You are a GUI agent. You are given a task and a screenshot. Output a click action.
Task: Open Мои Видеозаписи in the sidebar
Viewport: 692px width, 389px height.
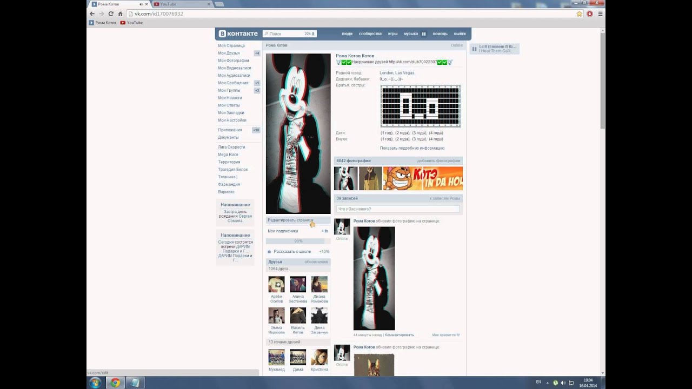(235, 68)
